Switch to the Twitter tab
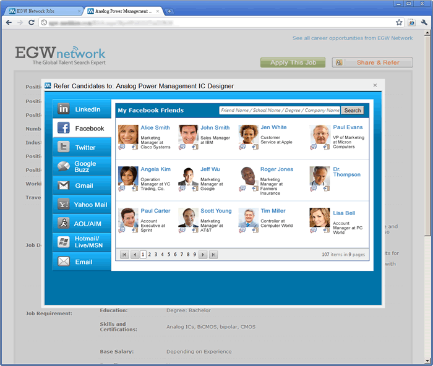This screenshot has height=366, width=433. pyautogui.click(x=82, y=147)
